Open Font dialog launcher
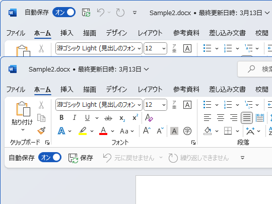The width and height of the screenshot is (272, 204). pyautogui.click(x=193, y=143)
